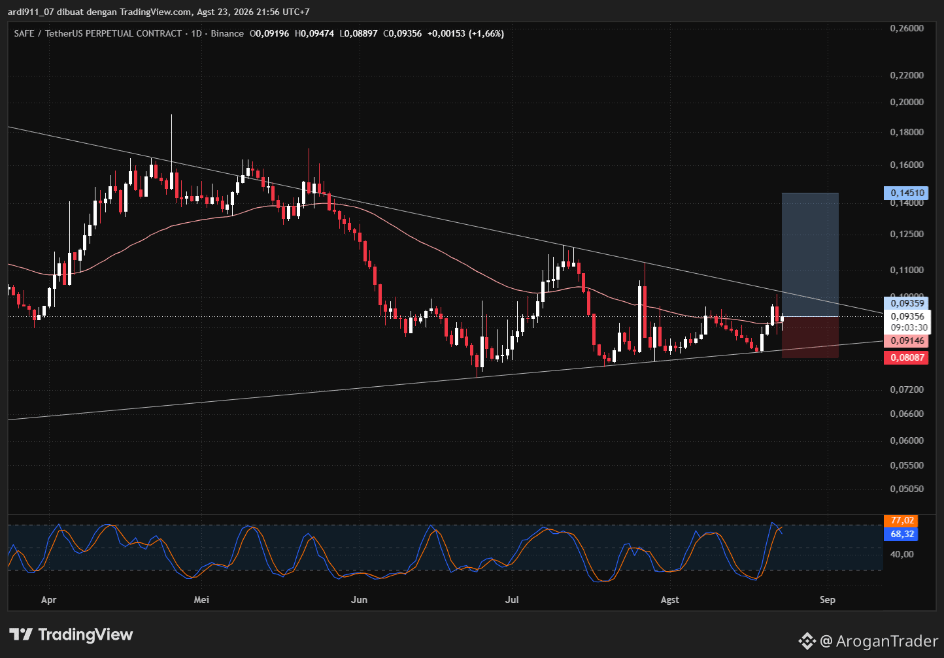Click the Jun label on the time axis
The width and height of the screenshot is (944, 658).
pos(359,600)
